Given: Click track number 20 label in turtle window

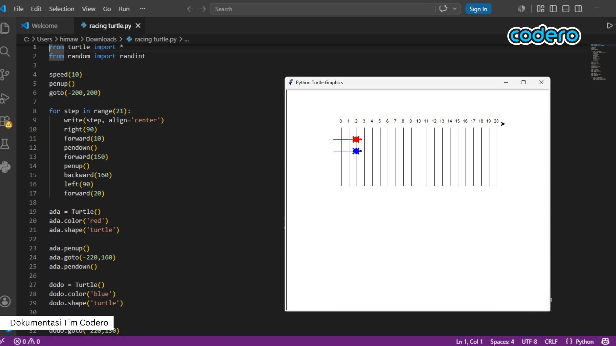Looking at the screenshot, I should click(x=496, y=121).
